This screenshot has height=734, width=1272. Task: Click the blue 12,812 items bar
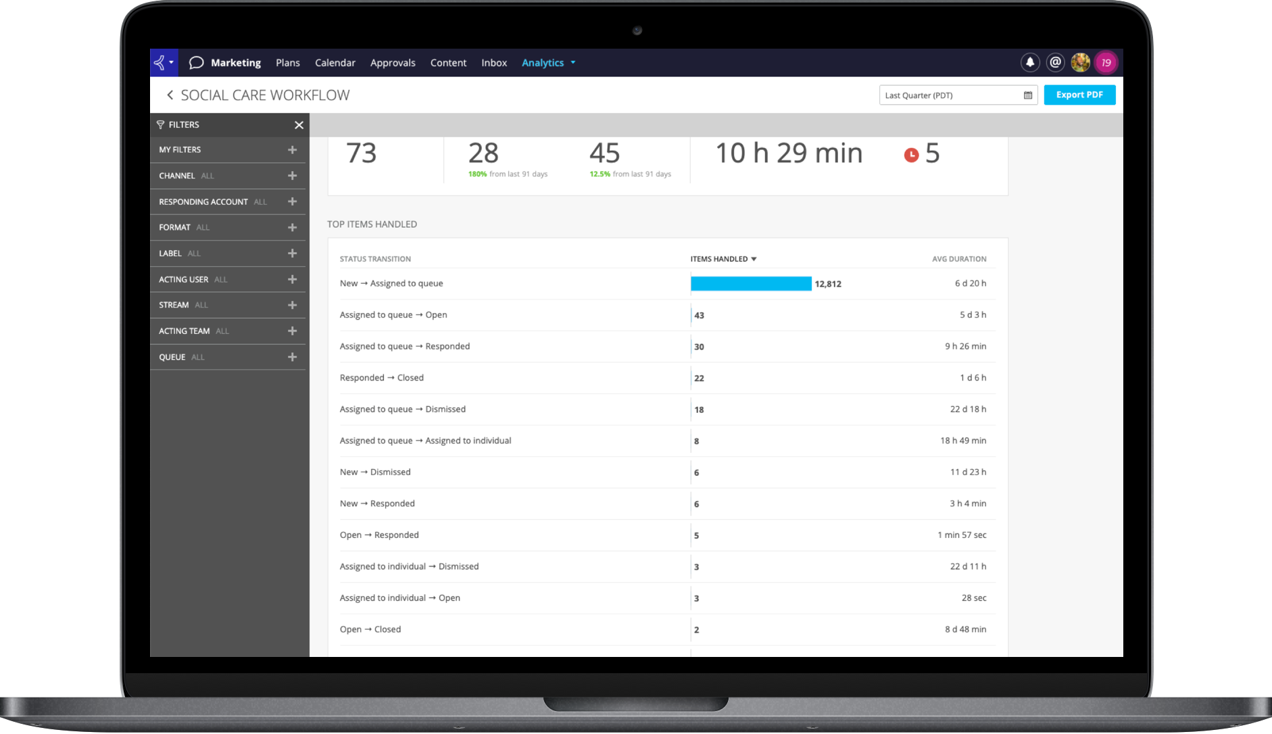click(750, 284)
